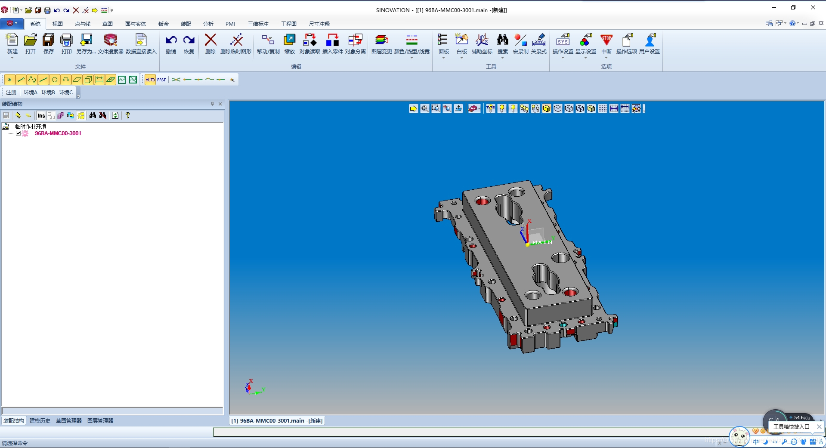Viewport: 826px width, 448px height.
Task: Click the question mark help icon in assembly panel
Action: 127,115
